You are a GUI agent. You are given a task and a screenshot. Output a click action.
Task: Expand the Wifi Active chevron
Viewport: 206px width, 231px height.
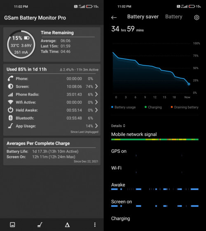[96, 102]
